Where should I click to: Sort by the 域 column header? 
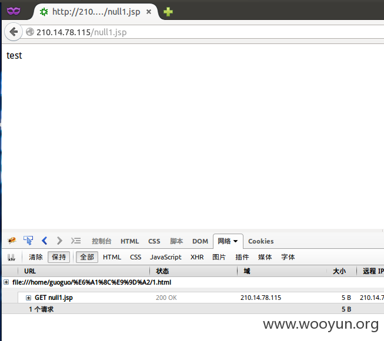coord(282,271)
